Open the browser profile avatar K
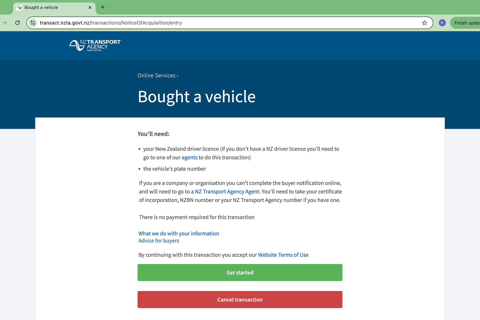The height and width of the screenshot is (320, 480). (442, 22)
